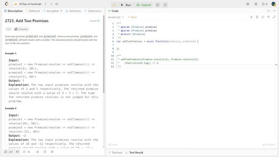Open the JavaScript language dropdown
Viewport: 279px width, 157px height.
pyautogui.click(x=116, y=17)
